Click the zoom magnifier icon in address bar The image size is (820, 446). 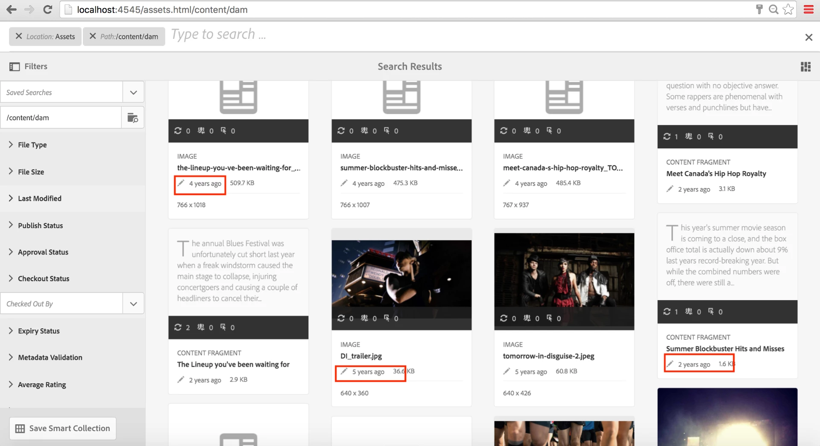[773, 9]
